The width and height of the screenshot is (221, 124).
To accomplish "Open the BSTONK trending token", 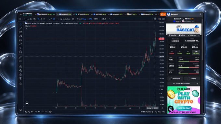I will coord(98,14).
